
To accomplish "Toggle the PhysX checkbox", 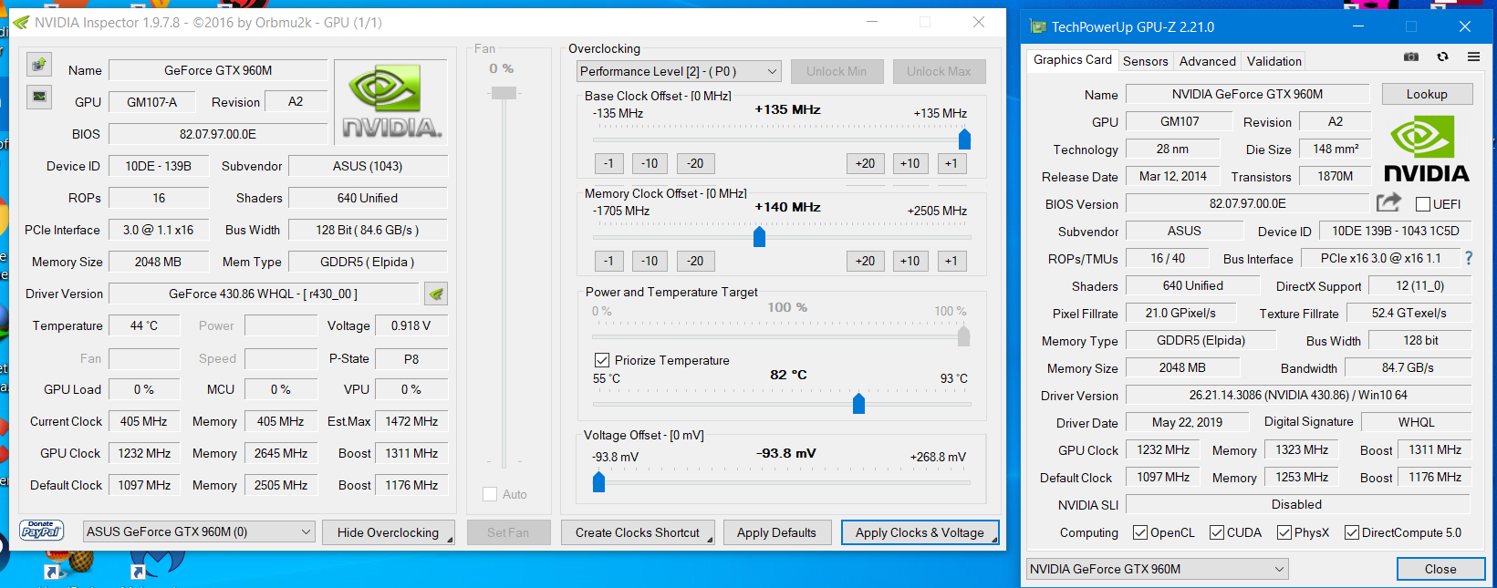I will pyautogui.click(x=1284, y=532).
